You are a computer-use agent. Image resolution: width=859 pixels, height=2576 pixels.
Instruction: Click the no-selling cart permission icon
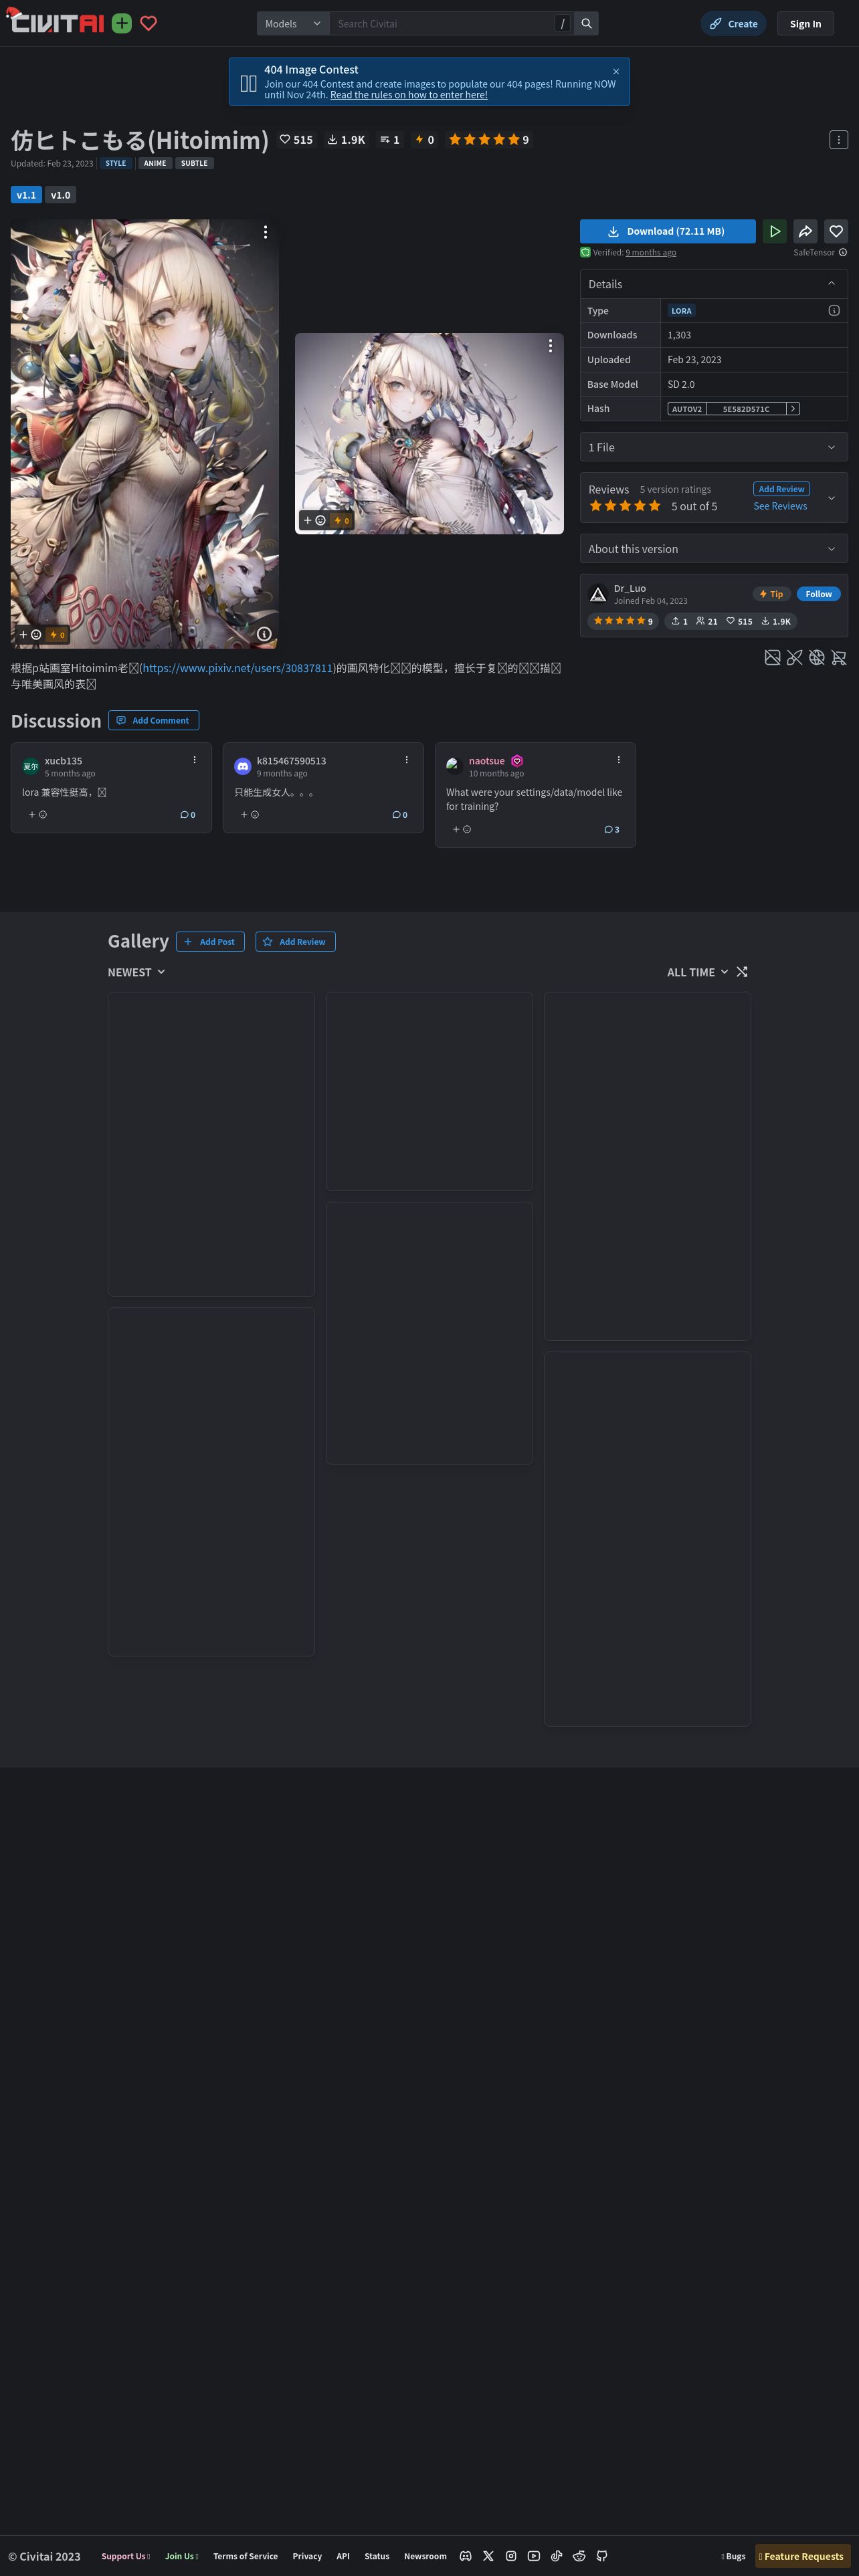click(x=838, y=657)
